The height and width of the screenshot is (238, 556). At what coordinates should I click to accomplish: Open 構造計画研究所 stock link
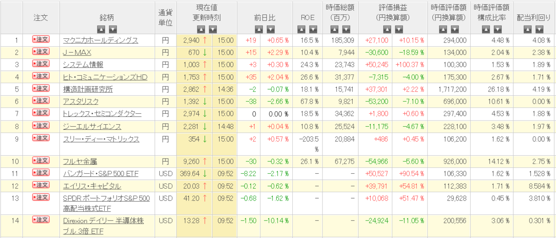pyautogui.click(x=88, y=90)
